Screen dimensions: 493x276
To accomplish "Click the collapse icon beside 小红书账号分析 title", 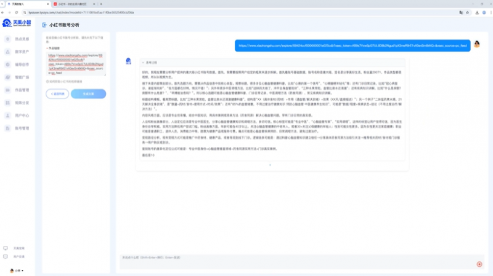I will point(44,25).
